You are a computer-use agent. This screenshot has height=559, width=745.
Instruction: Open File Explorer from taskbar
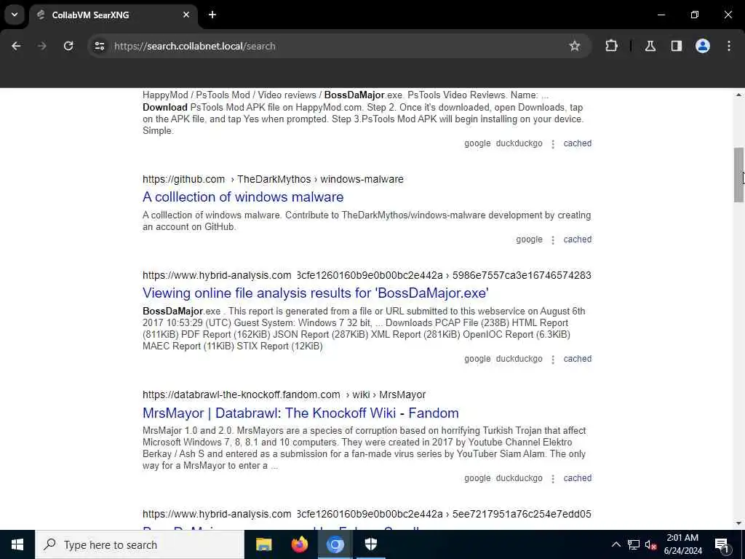pyautogui.click(x=263, y=544)
